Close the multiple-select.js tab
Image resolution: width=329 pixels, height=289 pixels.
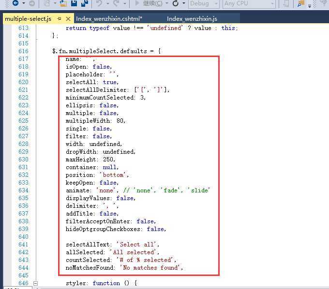point(68,19)
